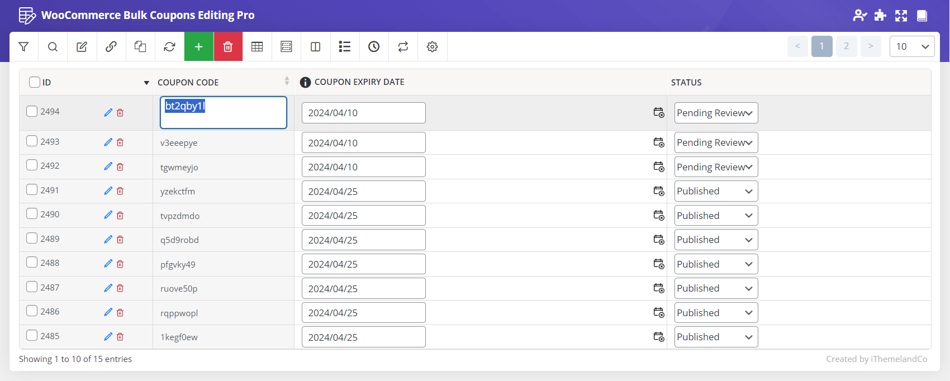Toggle the select-all checkbox beside ID

point(35,82)
